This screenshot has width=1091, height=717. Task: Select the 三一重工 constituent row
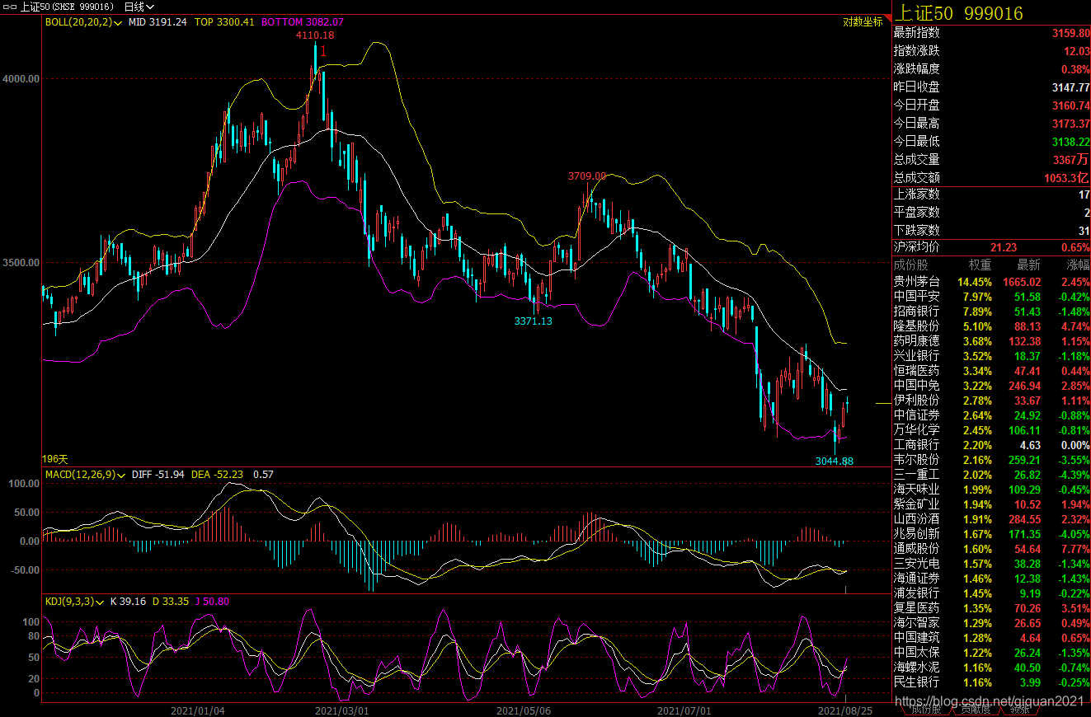[x=991, y=475]
